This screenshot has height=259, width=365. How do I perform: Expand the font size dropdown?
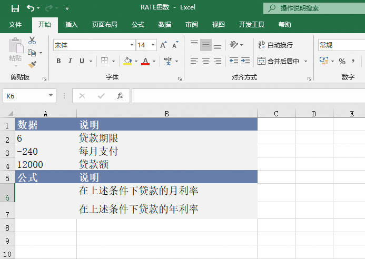point(153,45)
